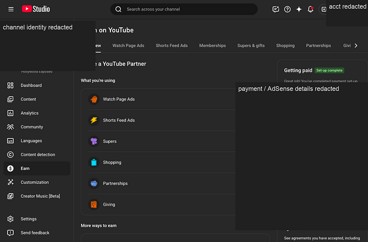Open the Partnerships list row
This screenshot has height=242, width=368.
[x=162, y=183]
